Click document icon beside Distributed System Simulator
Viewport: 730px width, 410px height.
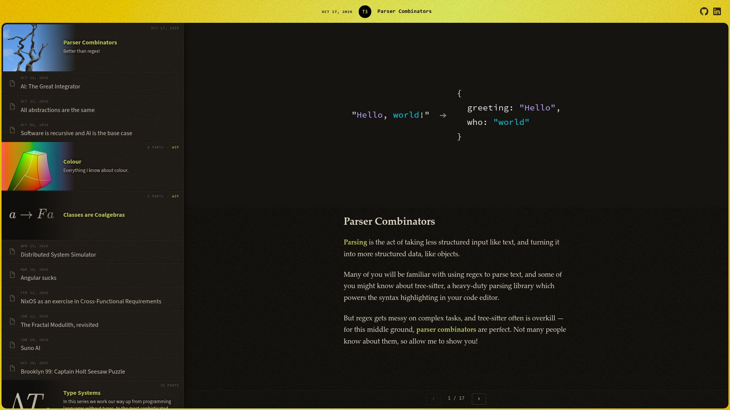tap(12, 251)
